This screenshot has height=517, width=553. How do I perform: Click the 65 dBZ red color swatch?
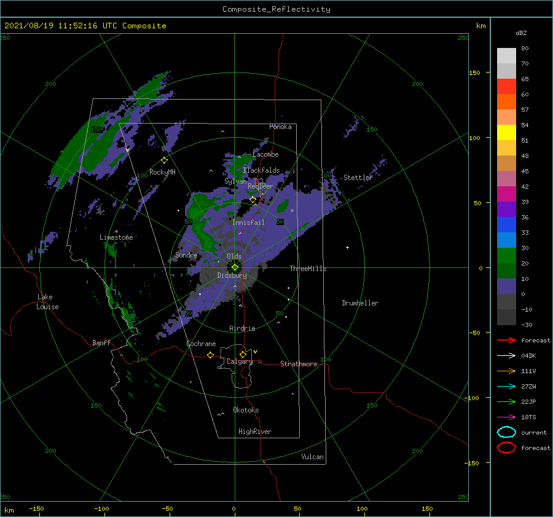coord(506,87)
